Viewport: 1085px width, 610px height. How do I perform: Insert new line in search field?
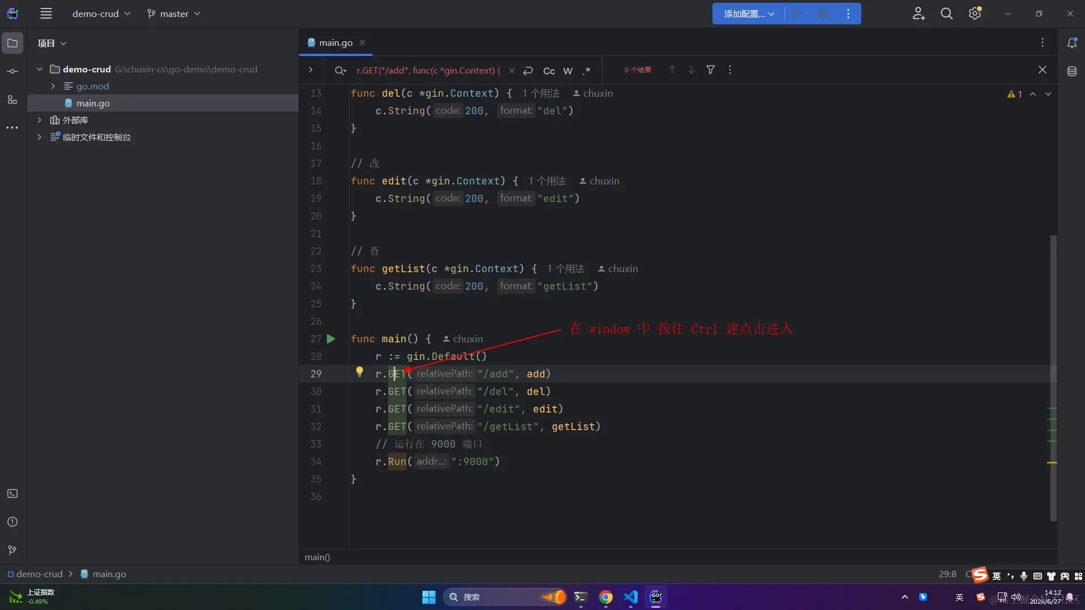tap(528, 70)
